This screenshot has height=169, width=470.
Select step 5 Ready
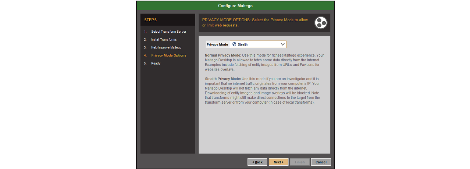point(156,64)
